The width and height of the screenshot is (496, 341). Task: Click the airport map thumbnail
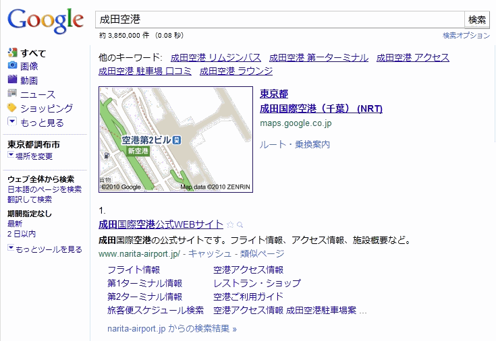tap(175, 139)
